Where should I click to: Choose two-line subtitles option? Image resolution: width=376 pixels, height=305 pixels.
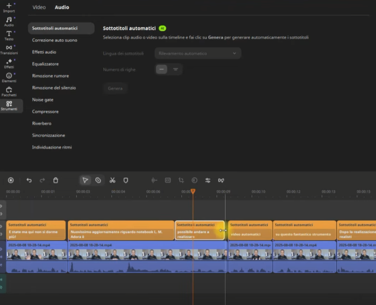click(x=175, y=69)
